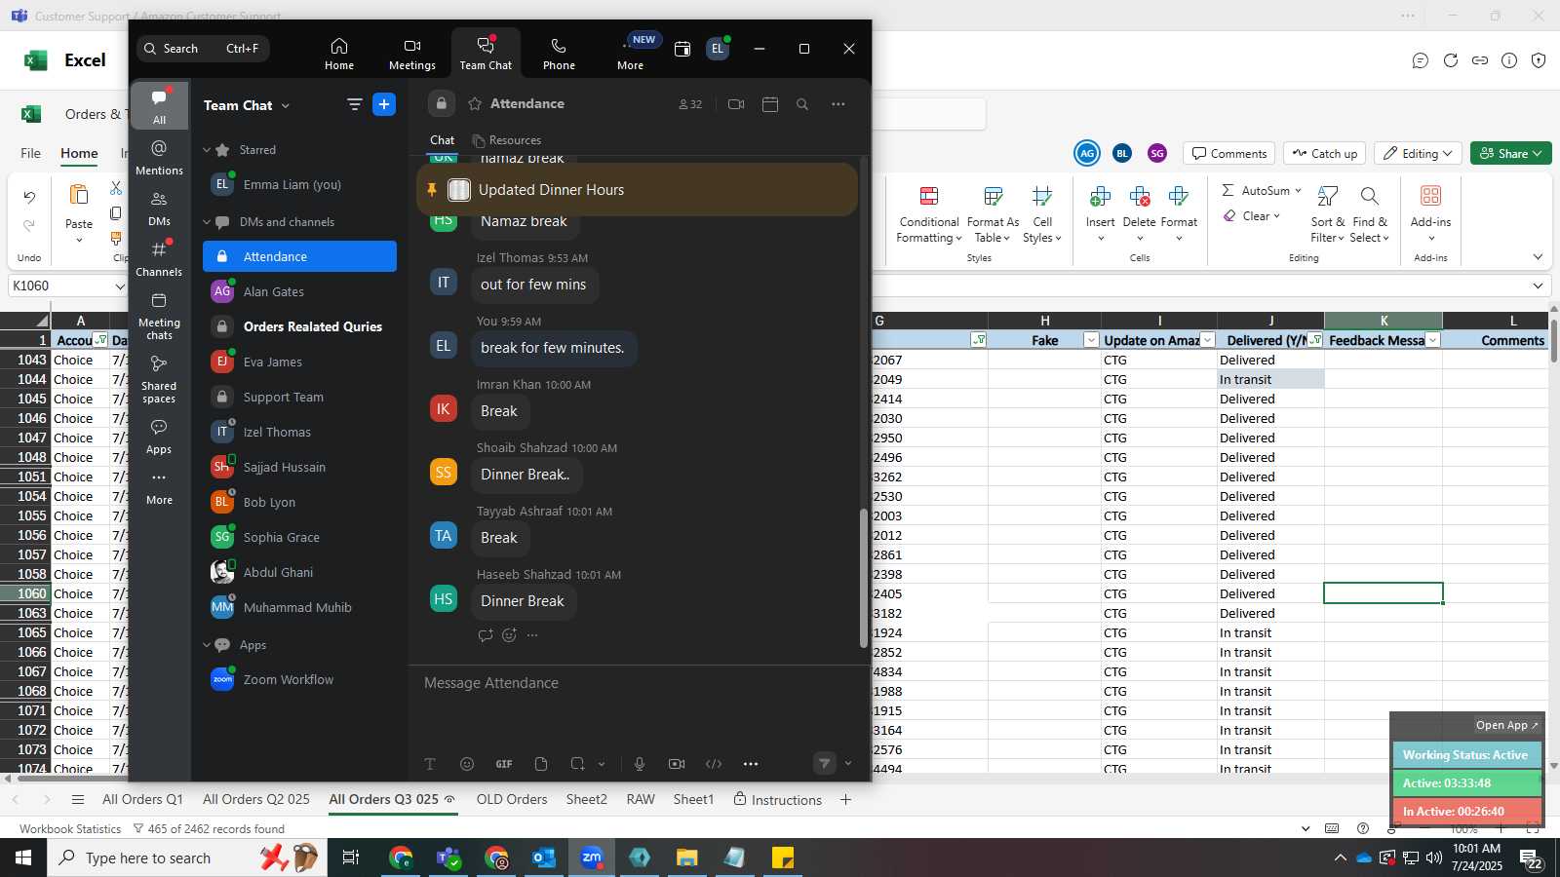Open the Excel Home ribbon tab
The height and width of the screenshot is (877, 1560).
79,153
